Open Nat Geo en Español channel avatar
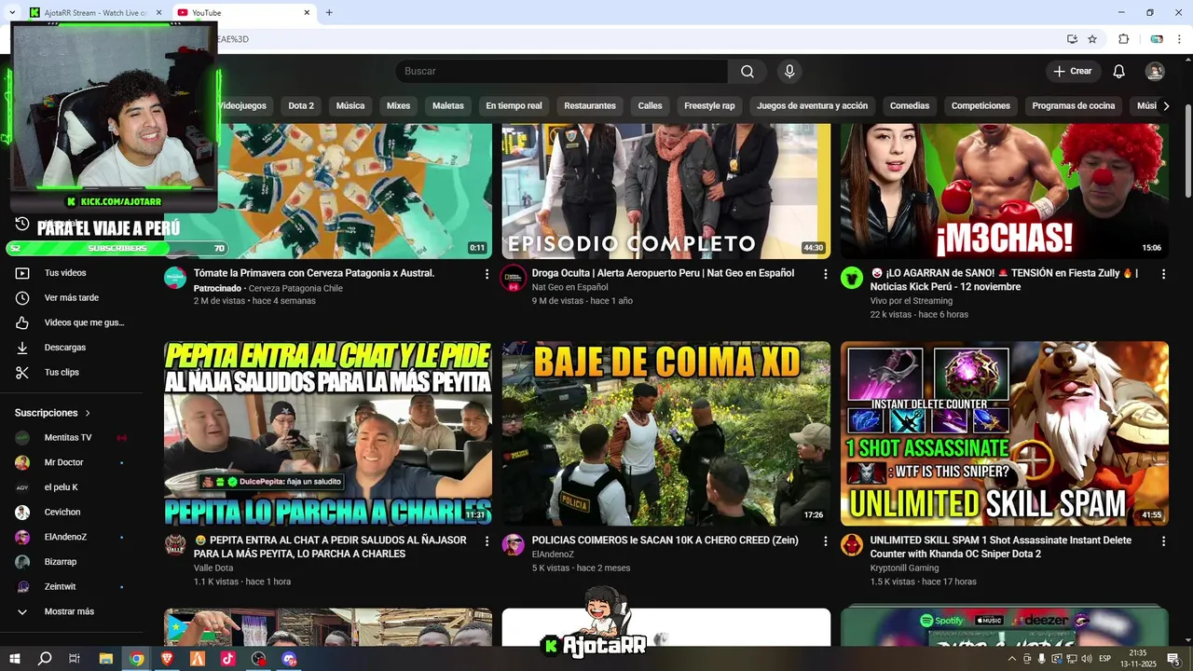The image size is (1193, 671). pyautogui.click(x=514, y=278)
